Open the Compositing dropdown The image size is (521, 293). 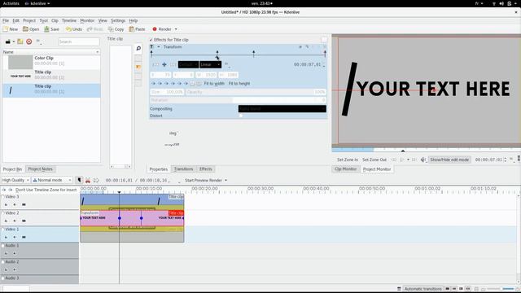pyautogui.click(x=282, y=108)
